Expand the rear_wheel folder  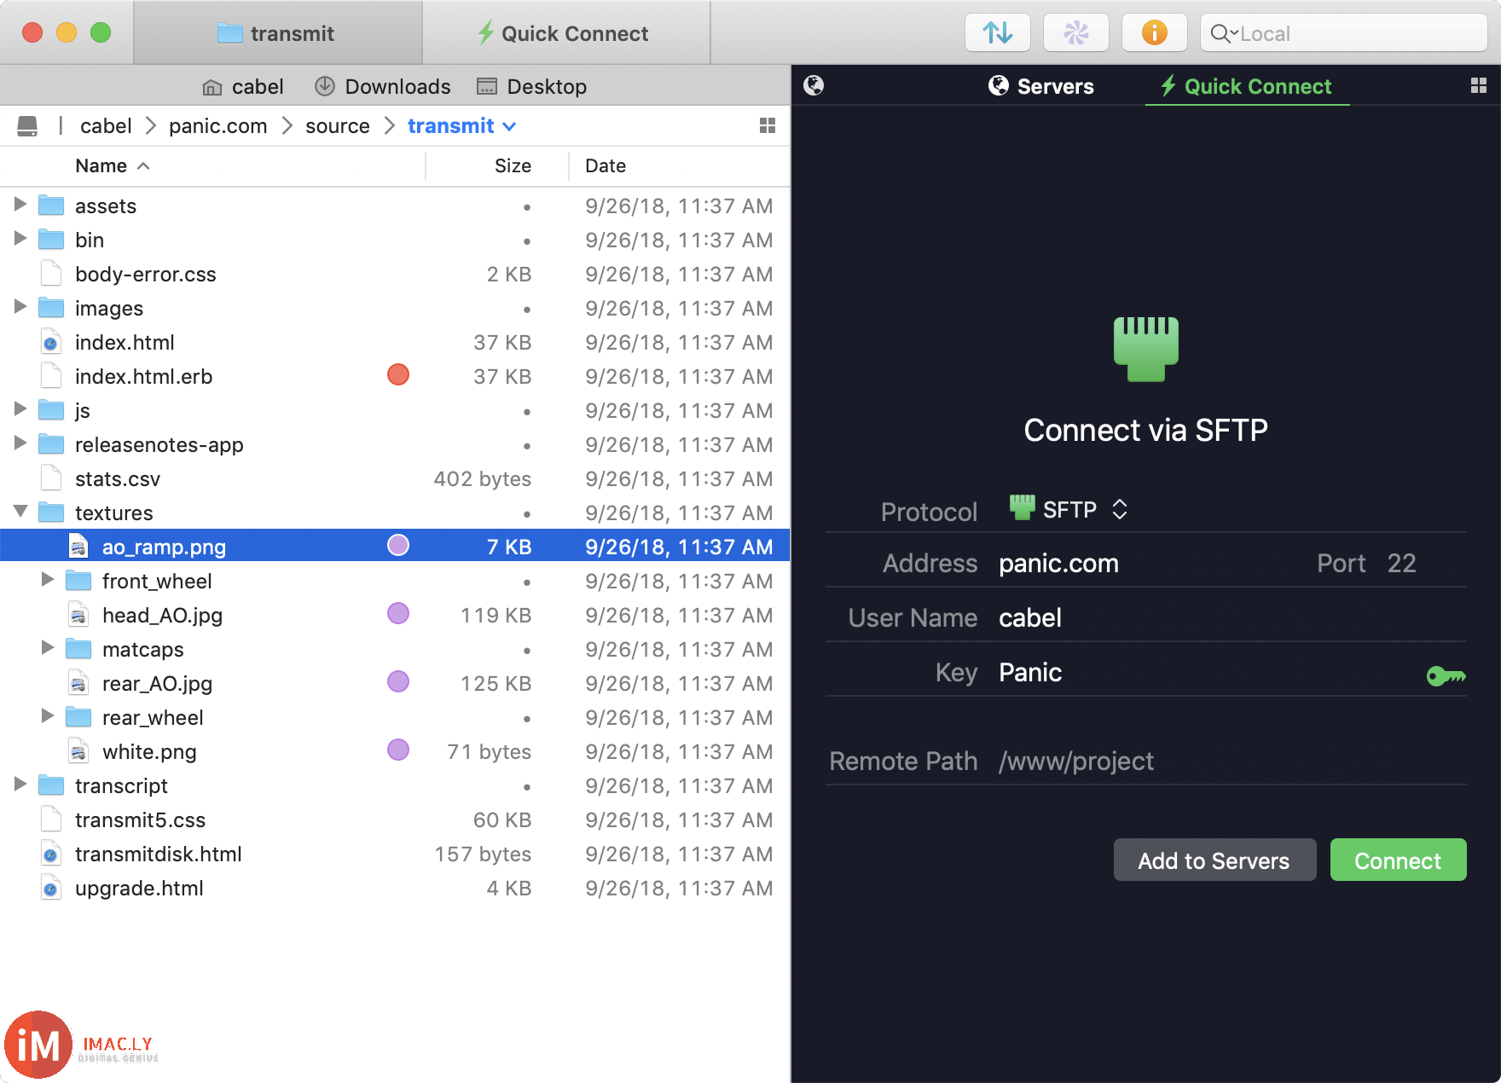[48, 716]
